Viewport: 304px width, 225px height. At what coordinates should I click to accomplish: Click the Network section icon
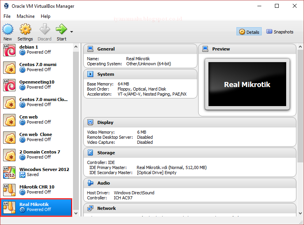(90, 208)
